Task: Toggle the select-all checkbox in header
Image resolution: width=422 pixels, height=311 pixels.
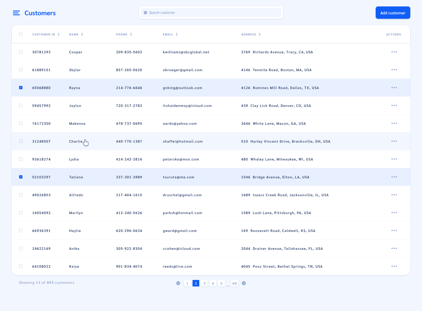Action: [21, 34]
